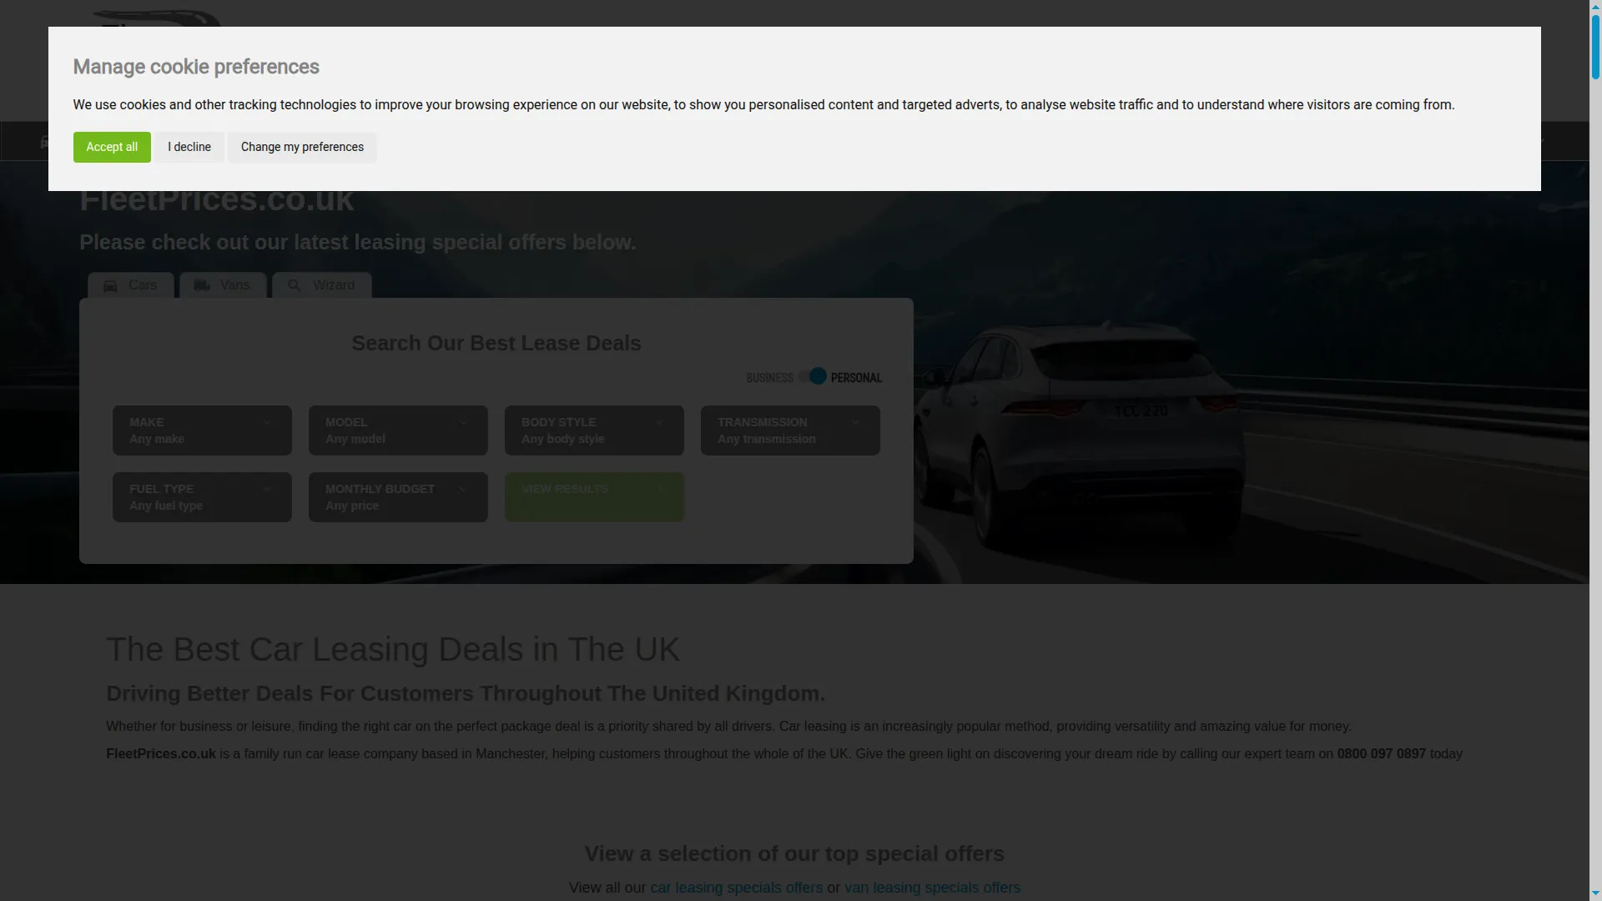The image size is (1602, 901).
Task: Open the Fuel Type dropdown
Action: point(202,497)
